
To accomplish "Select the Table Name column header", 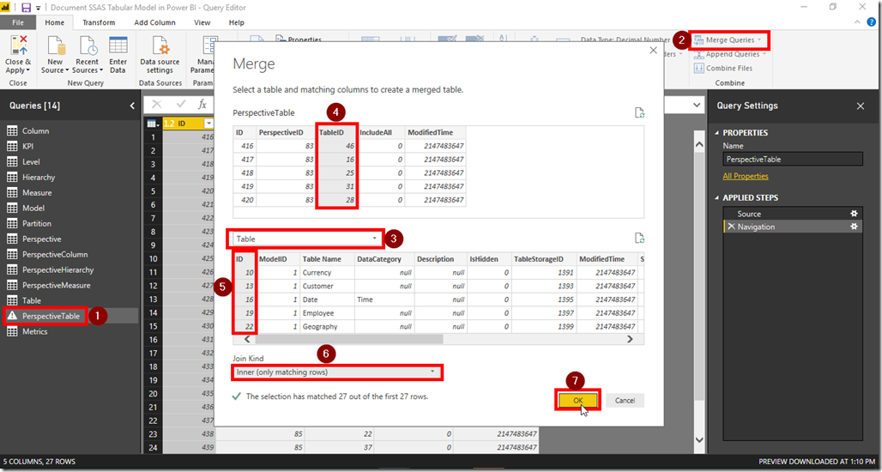I will [x=328, y=259].
